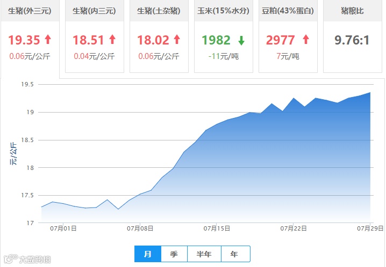
Task: Click the 07月01日 axis label
Action: click(63, 228)
